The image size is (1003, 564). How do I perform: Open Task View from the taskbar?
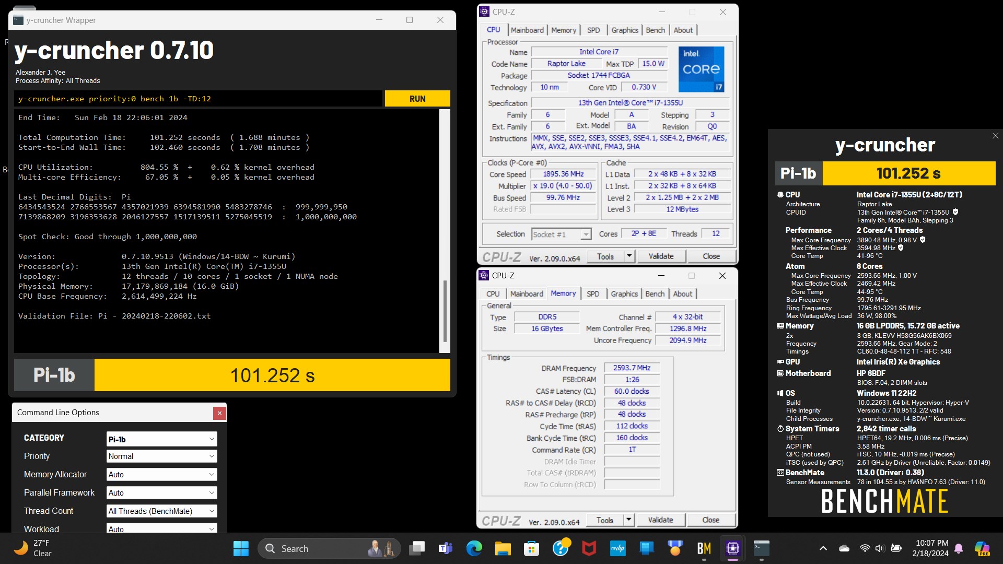[x=417, y=549]
